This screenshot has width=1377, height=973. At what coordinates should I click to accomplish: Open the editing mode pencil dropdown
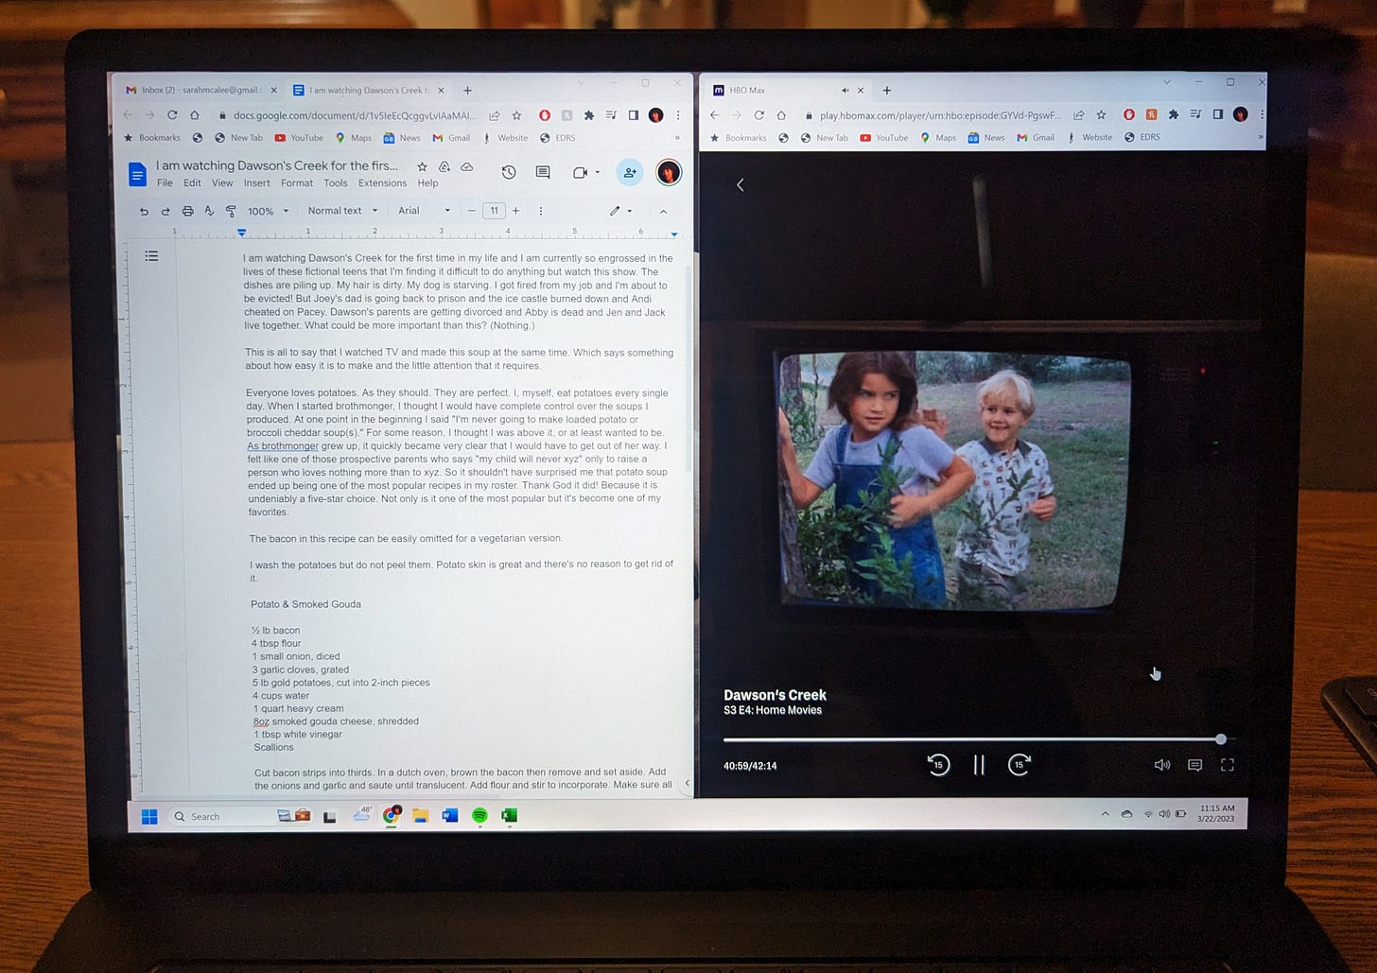pyautogui.click(x=620, y=211)
